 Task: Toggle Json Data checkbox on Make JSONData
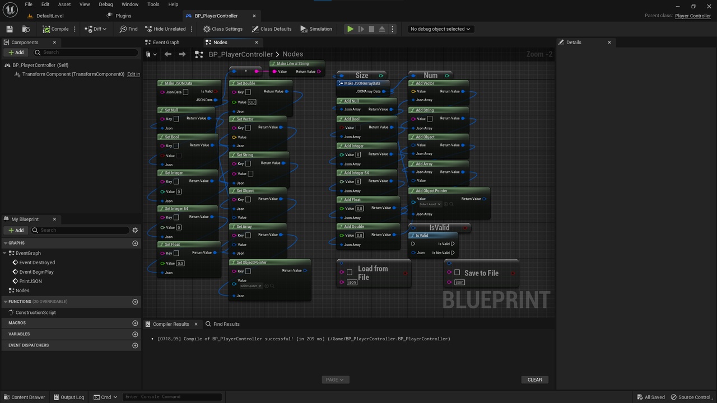click(x=185, y=92)
